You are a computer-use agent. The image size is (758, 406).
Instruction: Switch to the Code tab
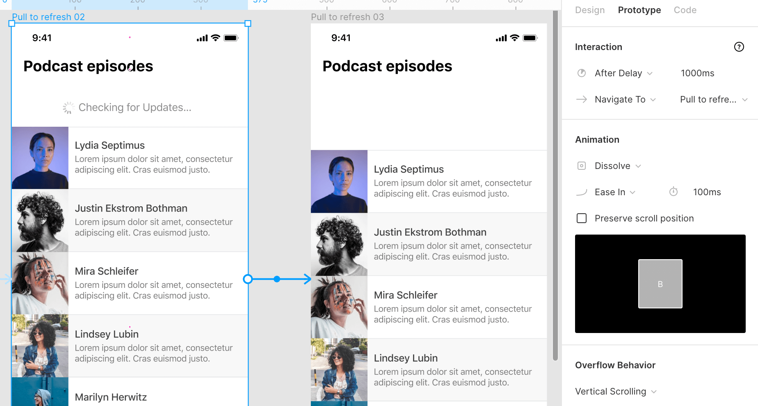click(685, 10)
